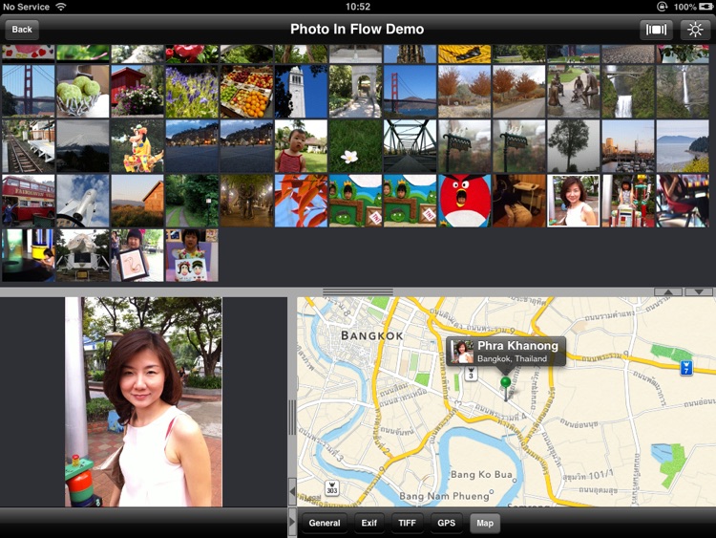Select the lunar lander model thumbnail
The image size is (716, 538).
[x=83, y=255]
